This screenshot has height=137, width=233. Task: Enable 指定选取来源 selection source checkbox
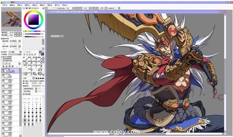point(2,61)
